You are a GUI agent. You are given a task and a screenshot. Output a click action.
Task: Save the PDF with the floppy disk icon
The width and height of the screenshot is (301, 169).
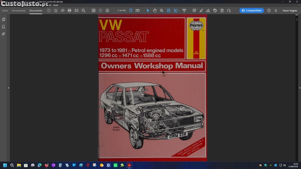tap(49, 10)
